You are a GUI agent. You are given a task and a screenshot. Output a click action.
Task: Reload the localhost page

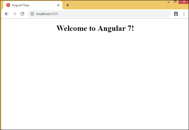(x=22, y=14)
